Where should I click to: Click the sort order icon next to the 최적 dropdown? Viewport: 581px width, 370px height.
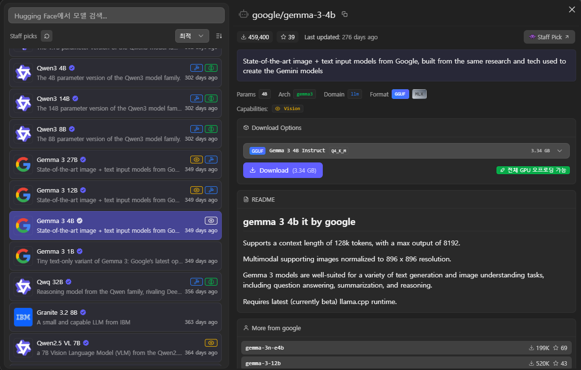tap(219, 36)
